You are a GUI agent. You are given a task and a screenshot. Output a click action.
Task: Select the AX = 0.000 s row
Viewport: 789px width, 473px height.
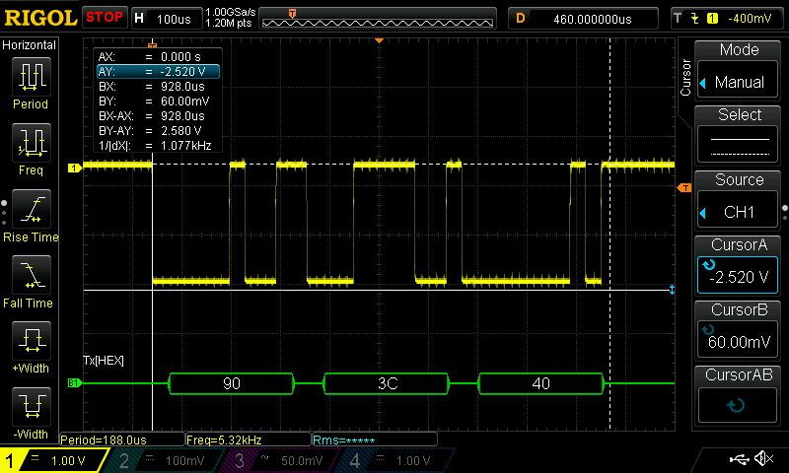tap(158, 57)
